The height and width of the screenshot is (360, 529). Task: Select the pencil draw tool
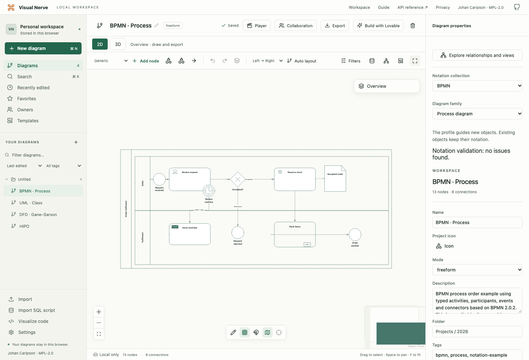[233, 332]
